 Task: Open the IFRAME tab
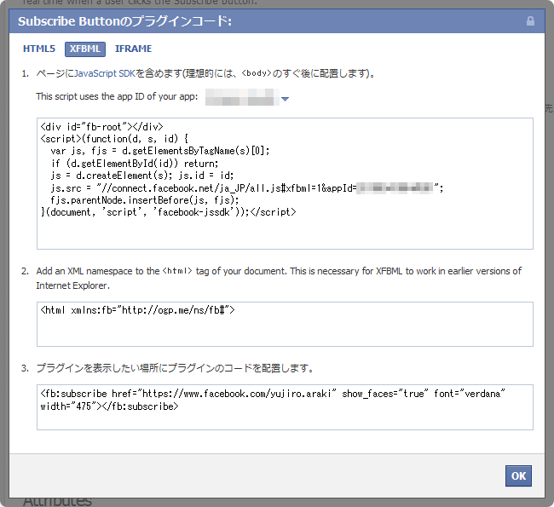point(133,49)
